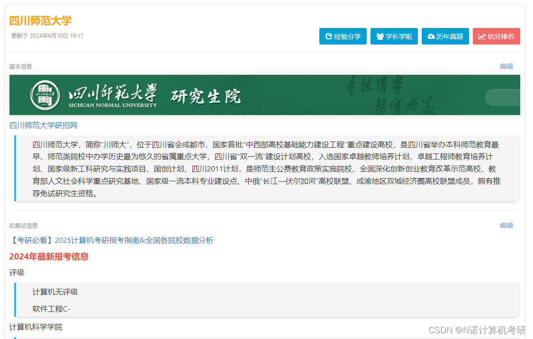Viewport: 533px width, 339px height.
Task: Click the 软件工程C- line
Action: click(x=51, y=309)
